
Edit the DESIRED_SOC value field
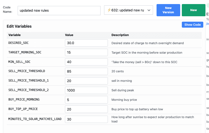[86, 43]
